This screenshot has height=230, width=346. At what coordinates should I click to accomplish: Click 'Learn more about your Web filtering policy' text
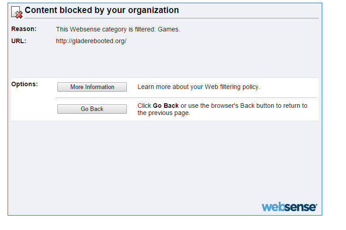tap(199, 87)
